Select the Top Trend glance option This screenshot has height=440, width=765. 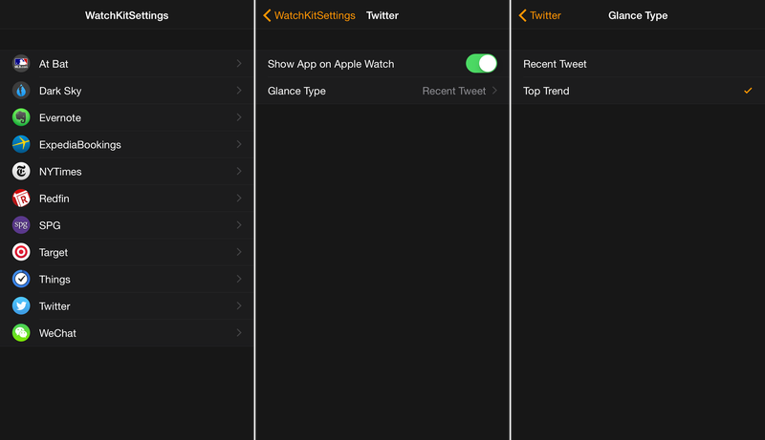pos(638,91)
